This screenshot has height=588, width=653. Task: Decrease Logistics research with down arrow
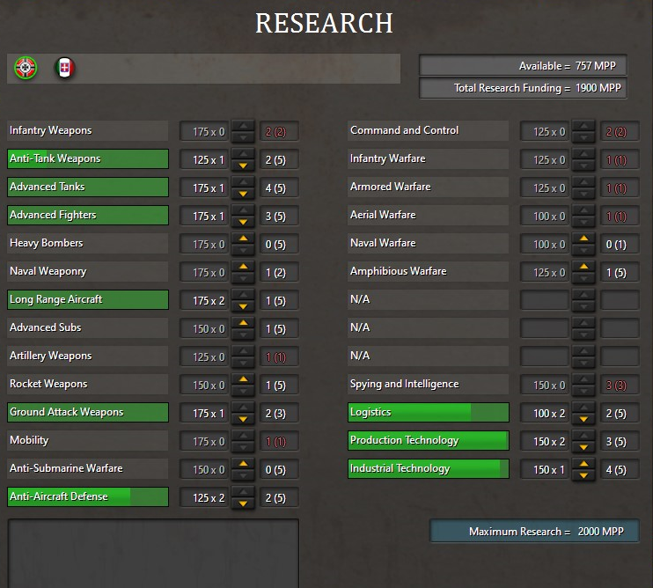(x=583, y=419)
